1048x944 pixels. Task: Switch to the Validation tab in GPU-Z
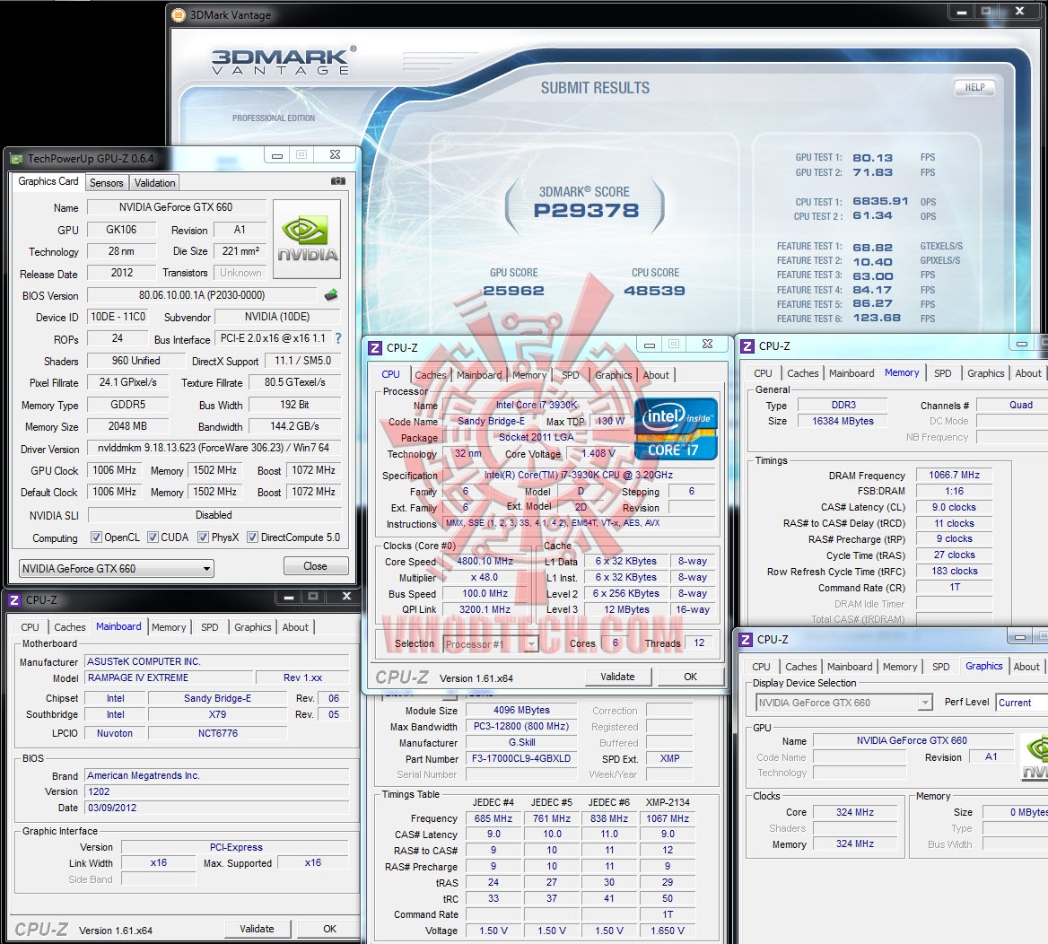pyautogui.click(x=154, y=182)
